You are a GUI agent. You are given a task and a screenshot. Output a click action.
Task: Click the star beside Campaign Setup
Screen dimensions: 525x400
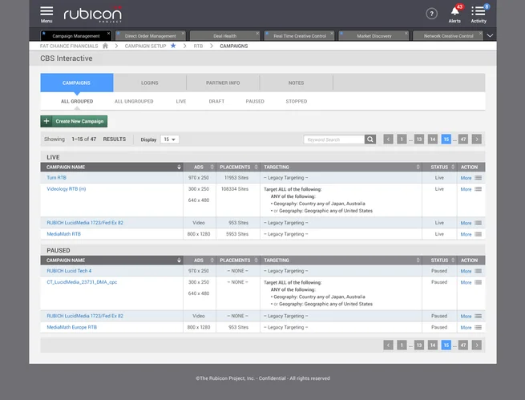pos(173,46)
